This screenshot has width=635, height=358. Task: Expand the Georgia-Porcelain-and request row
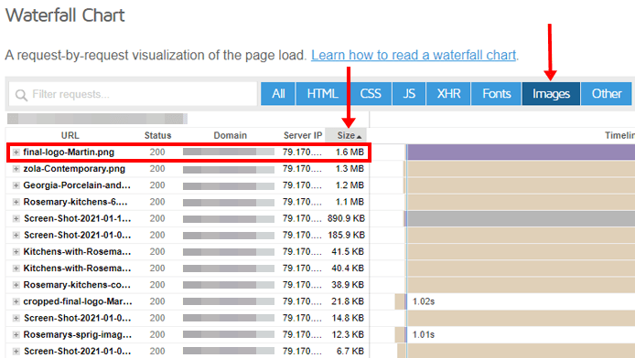(16, 185)
